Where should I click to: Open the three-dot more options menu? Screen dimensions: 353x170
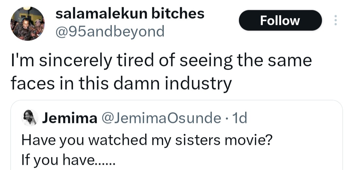335,20
